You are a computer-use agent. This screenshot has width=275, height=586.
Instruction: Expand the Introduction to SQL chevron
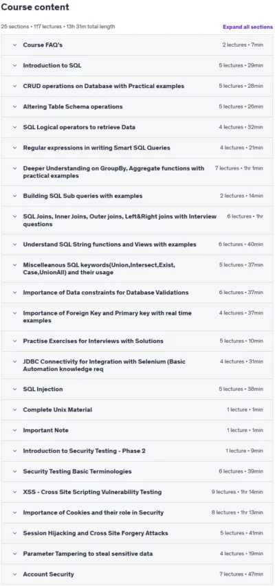14,65
